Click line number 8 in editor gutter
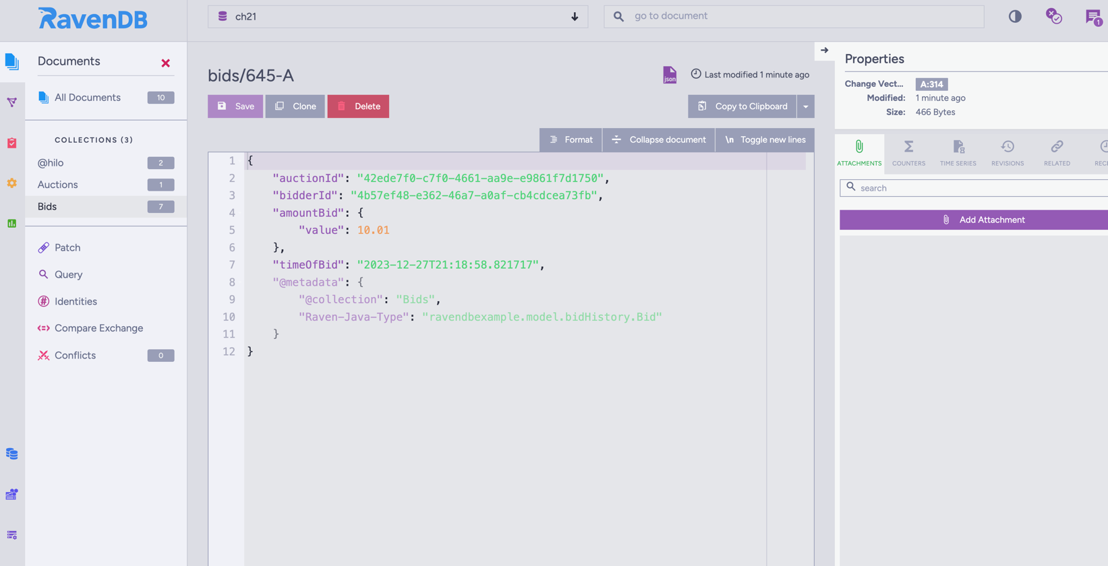1108x566 pixels. [231, 282]
